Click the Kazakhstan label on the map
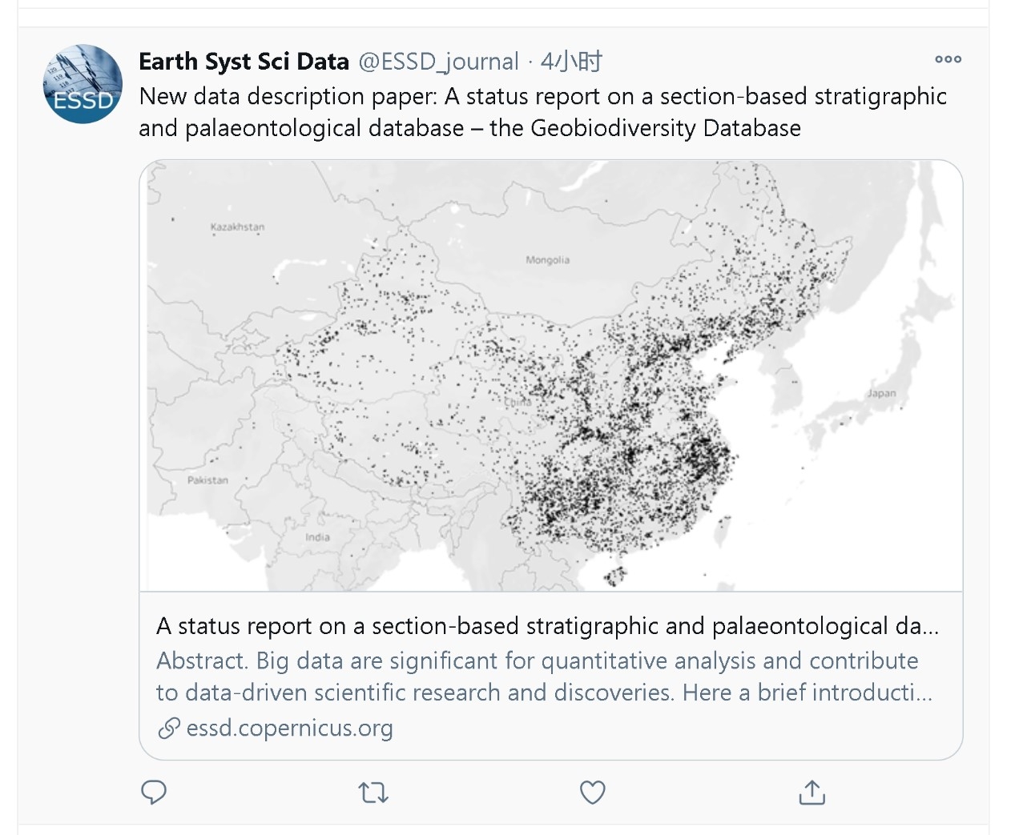Image resolution: width=1015 pixels, height=835 pixels. pos(237,227)
